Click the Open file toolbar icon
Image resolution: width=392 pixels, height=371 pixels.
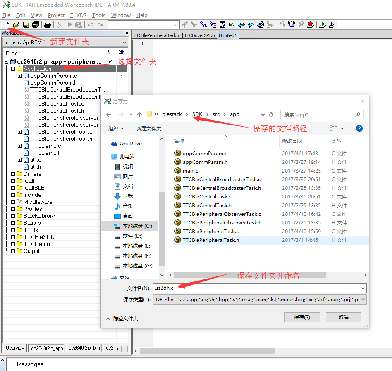coord(16,25)
